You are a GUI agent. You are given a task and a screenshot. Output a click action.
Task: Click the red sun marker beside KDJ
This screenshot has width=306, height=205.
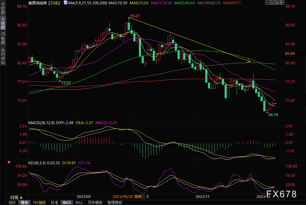tap(9, 161)
